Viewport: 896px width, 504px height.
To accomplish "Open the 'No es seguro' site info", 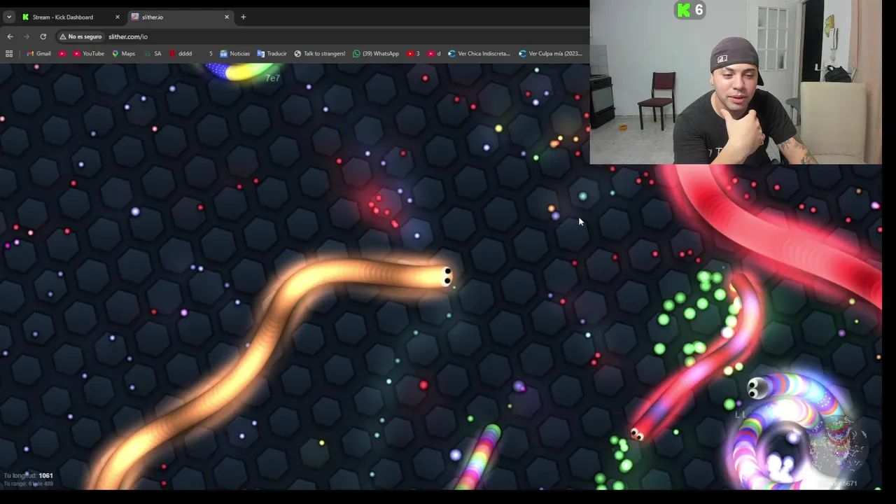I will 80,36.
